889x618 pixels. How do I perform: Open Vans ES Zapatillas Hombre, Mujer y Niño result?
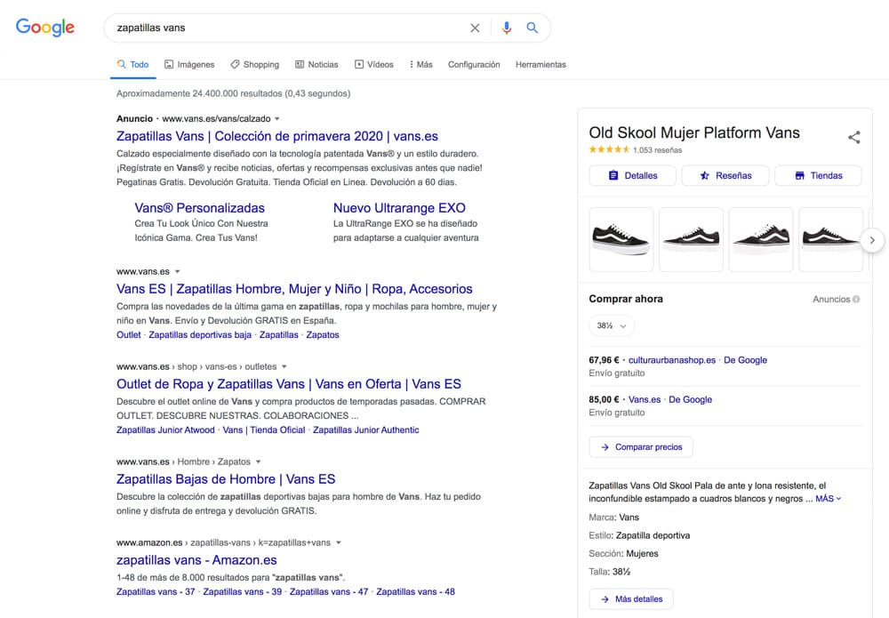click(294, 289)
